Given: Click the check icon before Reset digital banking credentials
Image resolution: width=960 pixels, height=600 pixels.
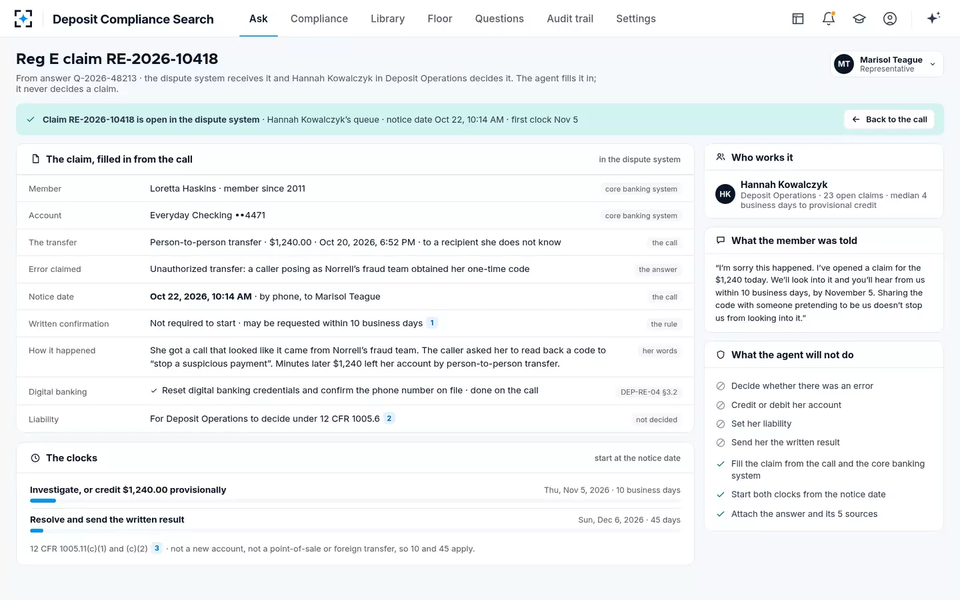Looking at the screenshot, I should pos(154,391).
